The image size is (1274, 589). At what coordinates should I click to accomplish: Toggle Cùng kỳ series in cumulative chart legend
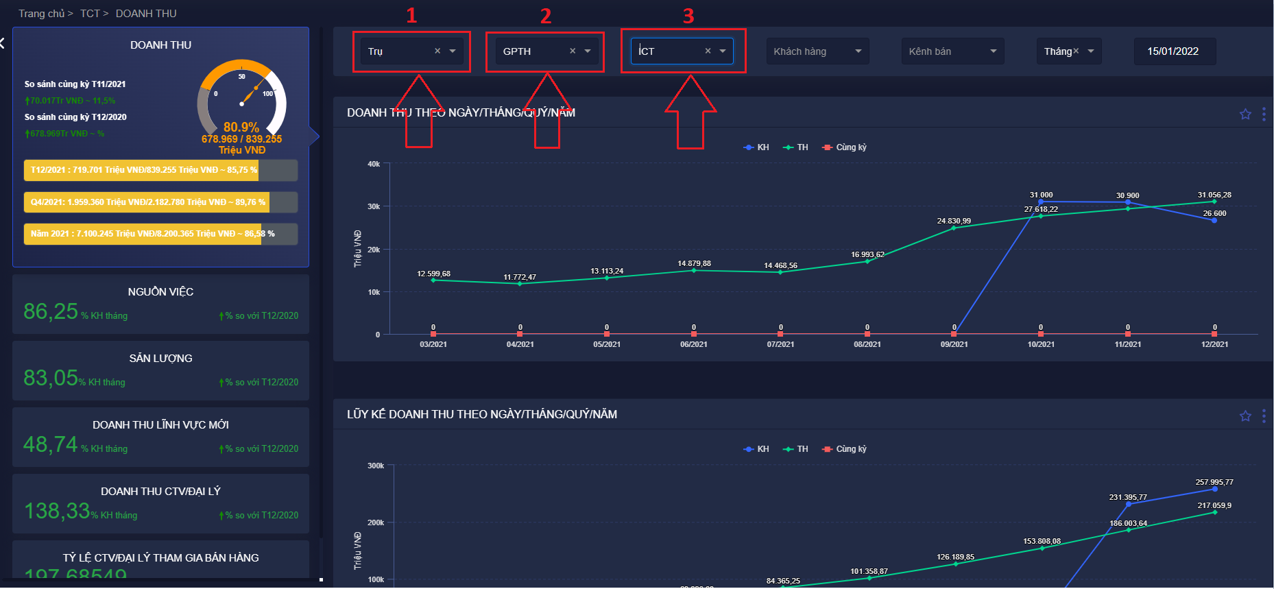point(845,449)
